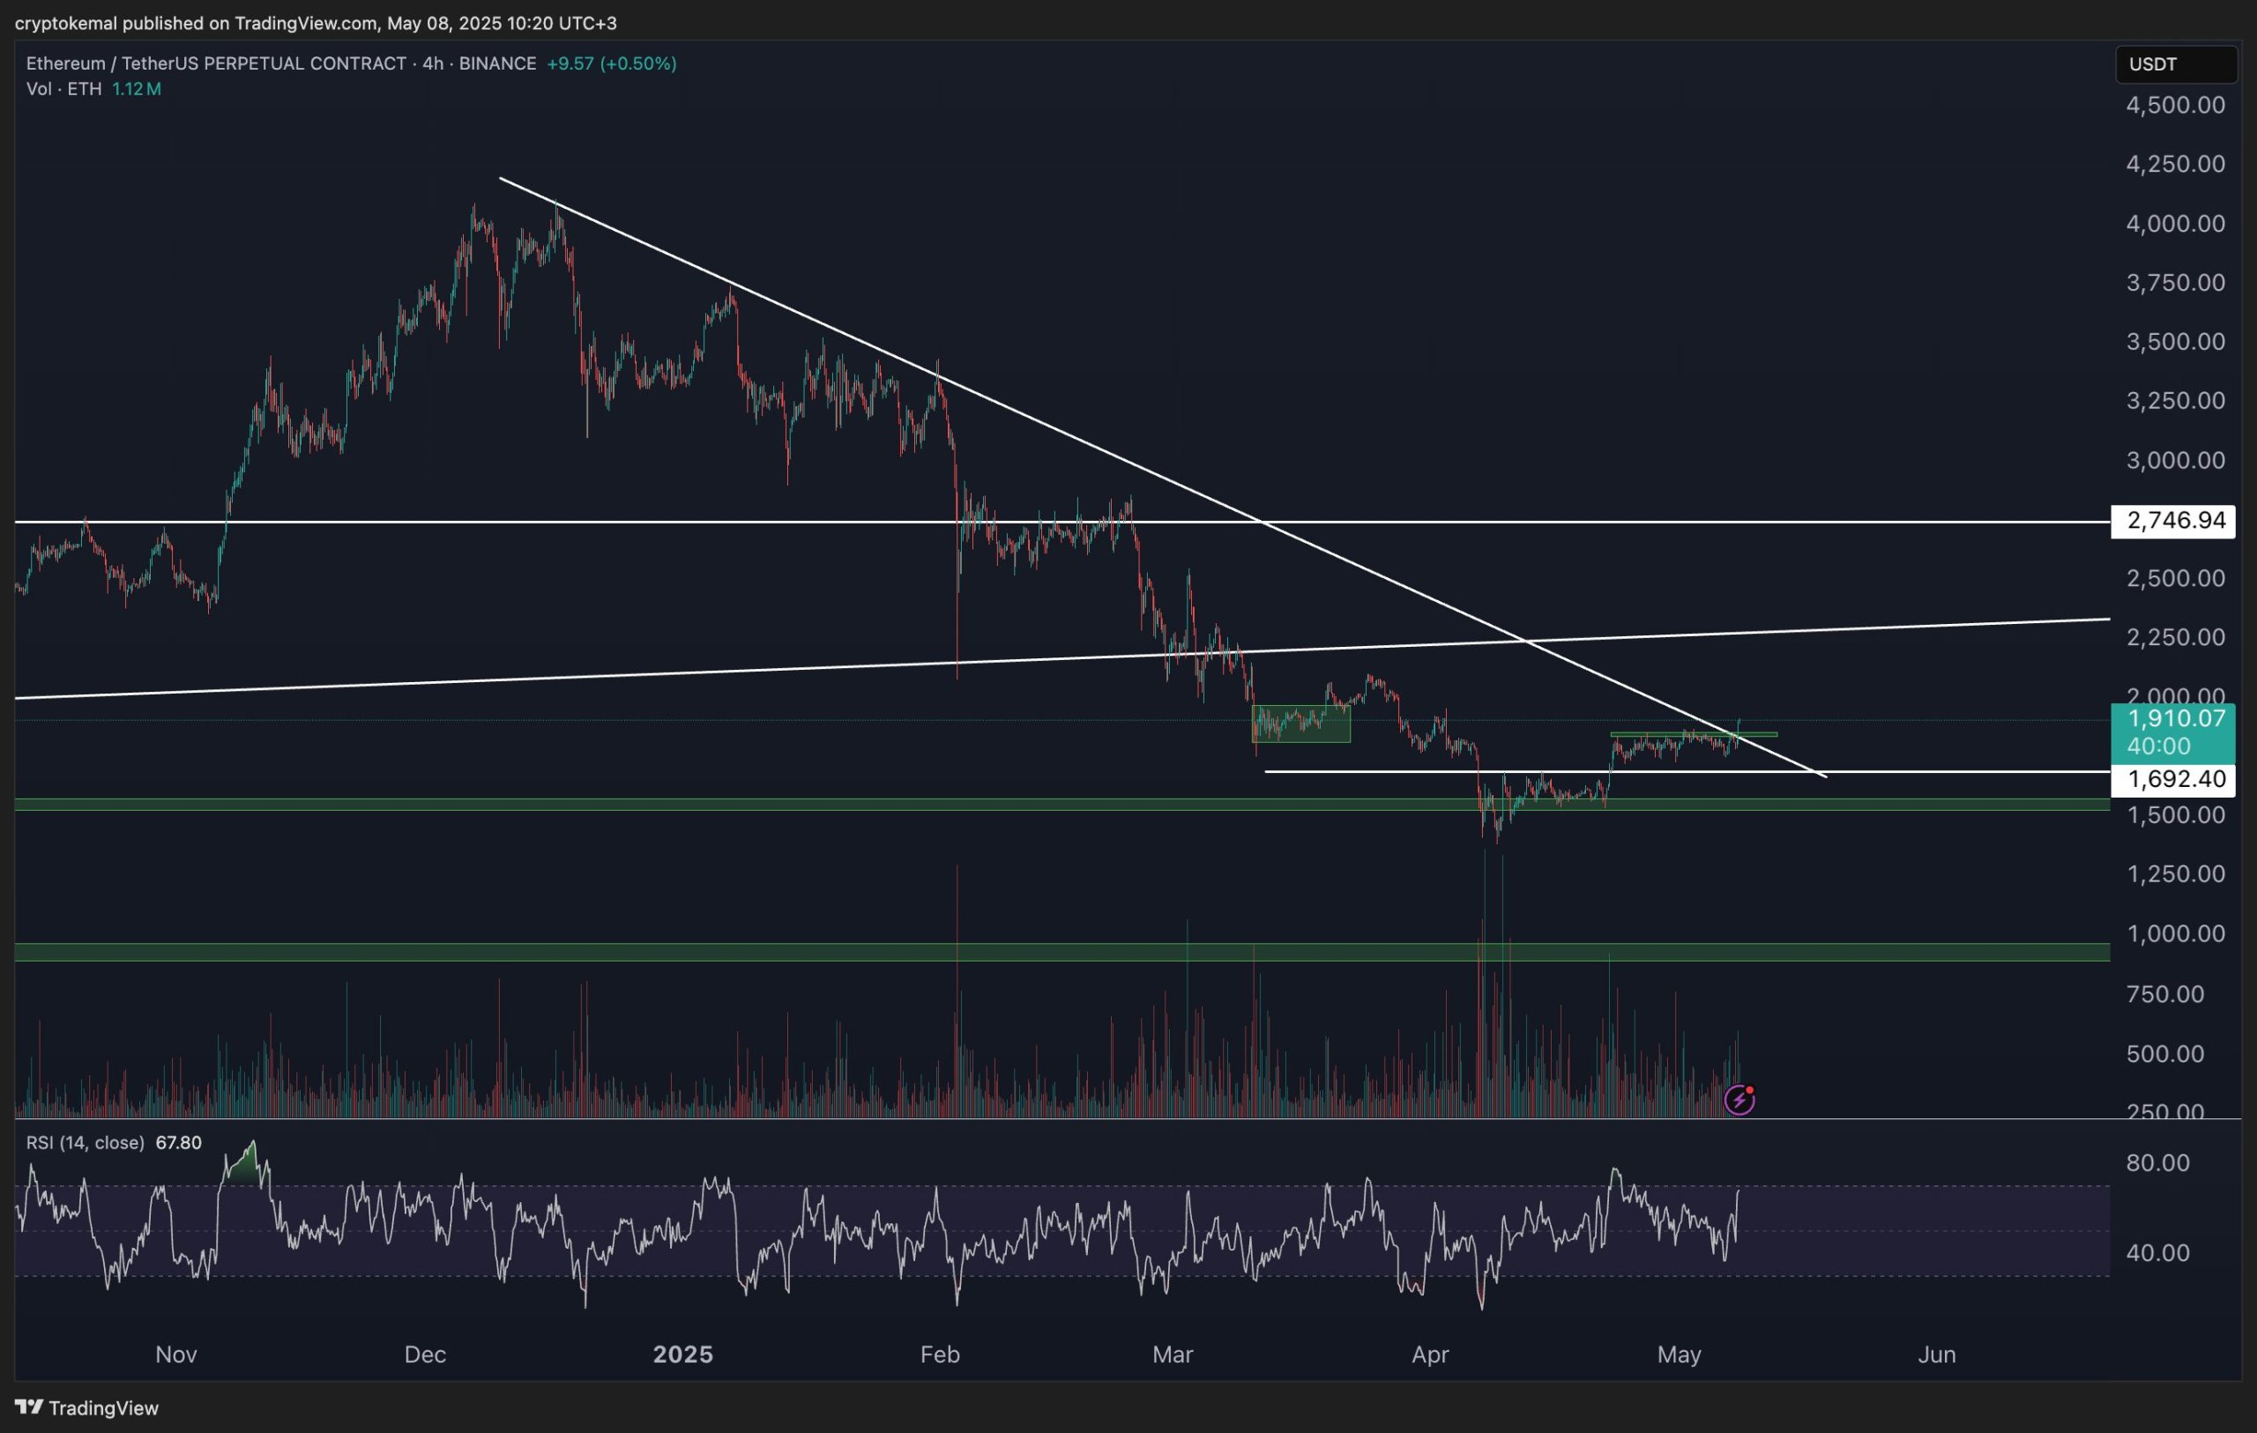Click the Nov label on time axis
This screenshot has width=2257, height=1433.
click(176, 1355)
